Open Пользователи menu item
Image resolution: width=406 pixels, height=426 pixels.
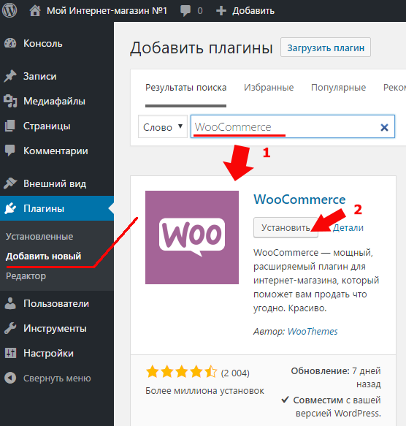coord(57,303)
